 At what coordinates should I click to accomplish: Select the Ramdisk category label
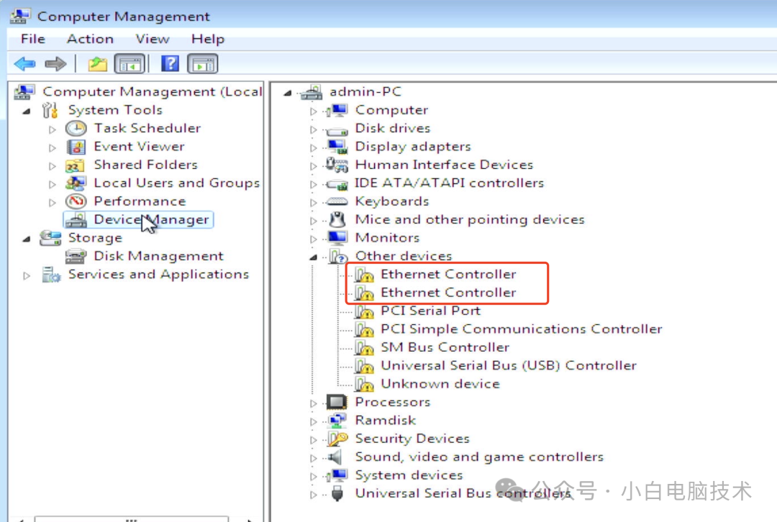click(386, 421)
